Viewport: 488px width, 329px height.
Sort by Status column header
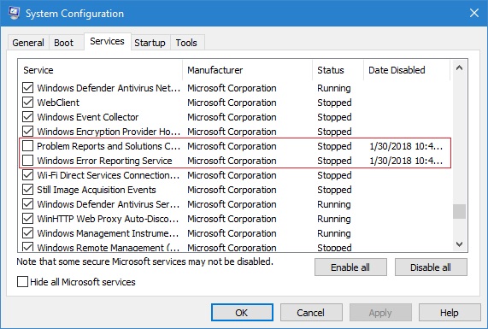pos(338,70)
